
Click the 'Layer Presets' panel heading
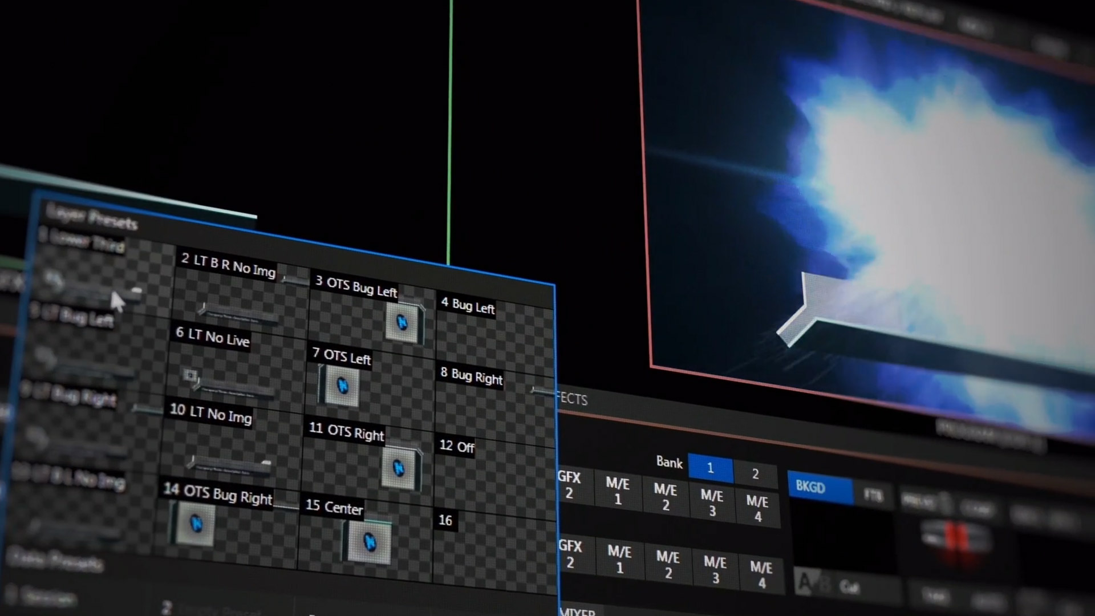click(92, 216)
